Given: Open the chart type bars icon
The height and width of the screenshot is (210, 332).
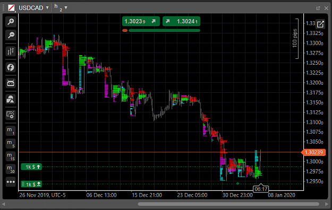Looking at the screenshot, I should 11,51.
